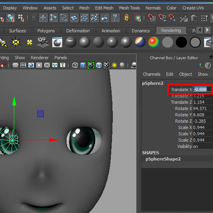Toggle the deformations selection mask
The image size is (213, 213).
click(x=84, y=18)
